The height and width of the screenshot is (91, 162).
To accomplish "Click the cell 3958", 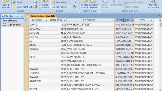I will 57,53.
